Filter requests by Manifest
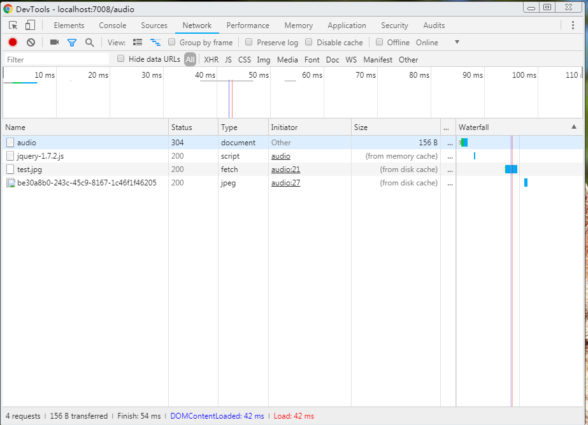The image size is (588, 425). point(378,60)
